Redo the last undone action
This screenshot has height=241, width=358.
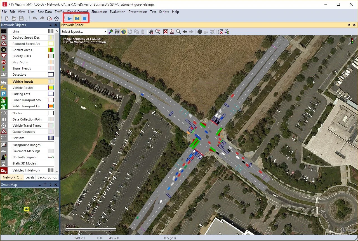coord(42,19)
